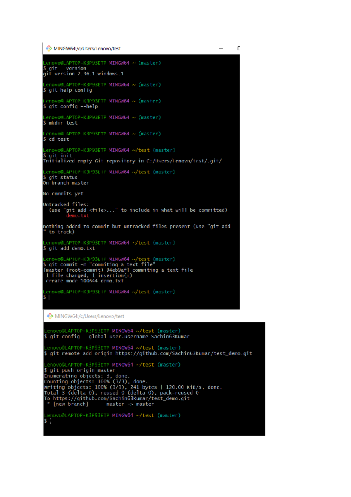This screenshot has height=497, width=351.
Task: Click the '[master (root-commit) 94eb9af]' output line
Action: [x=118, y=270]
